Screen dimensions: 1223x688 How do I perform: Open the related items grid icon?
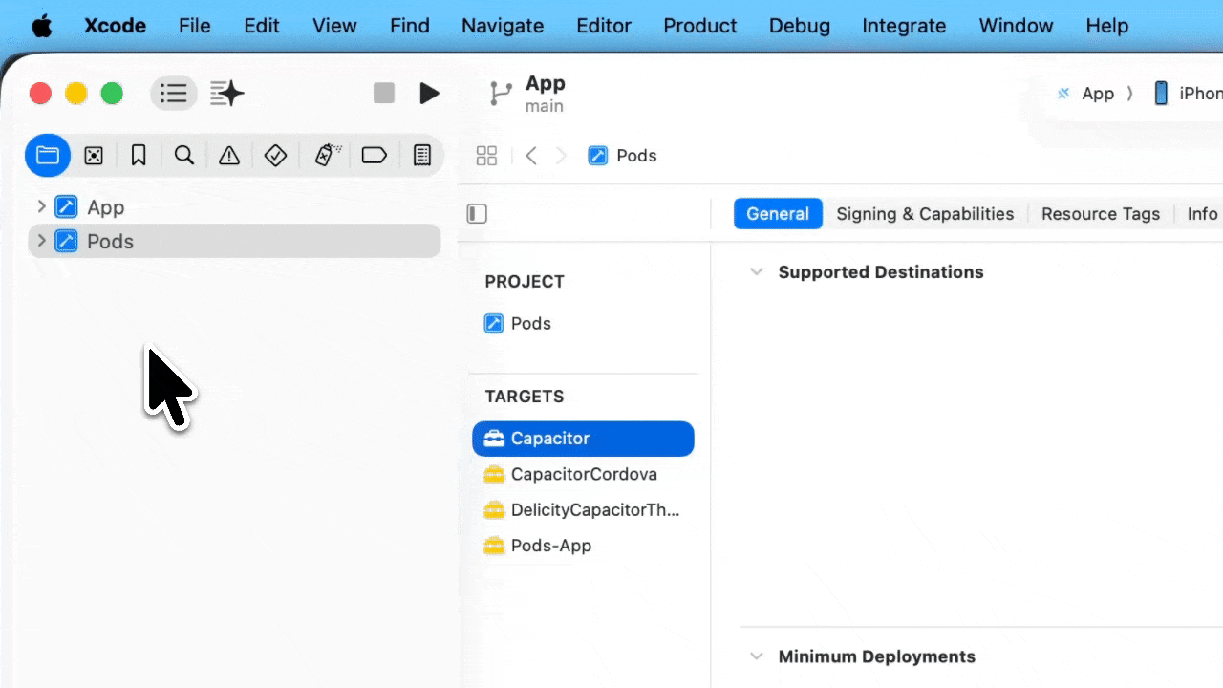[486, 156]
